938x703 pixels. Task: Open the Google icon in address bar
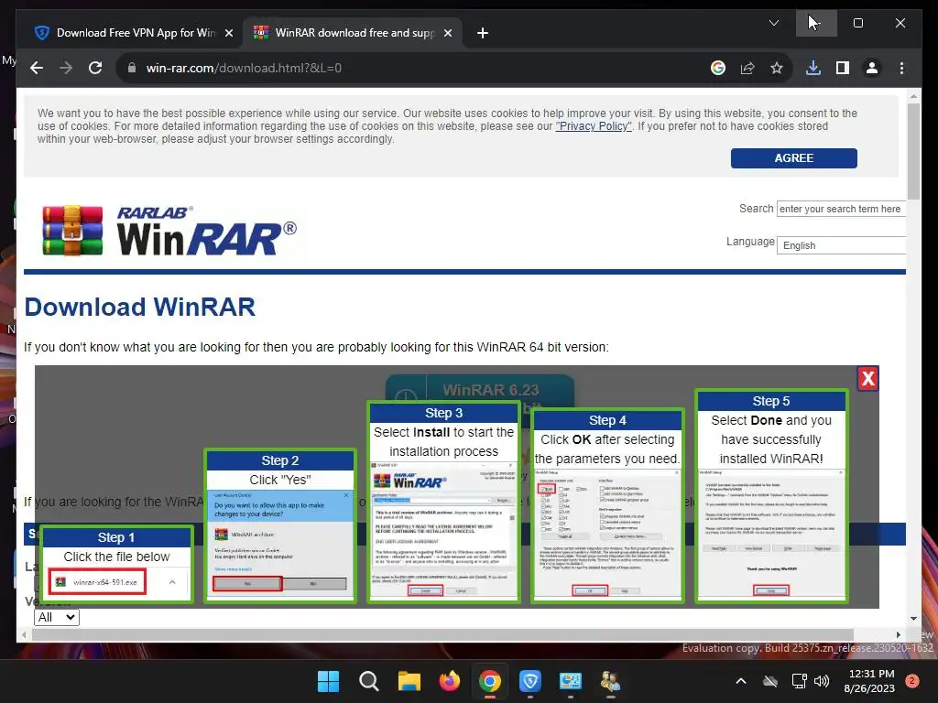click(718, 68)
